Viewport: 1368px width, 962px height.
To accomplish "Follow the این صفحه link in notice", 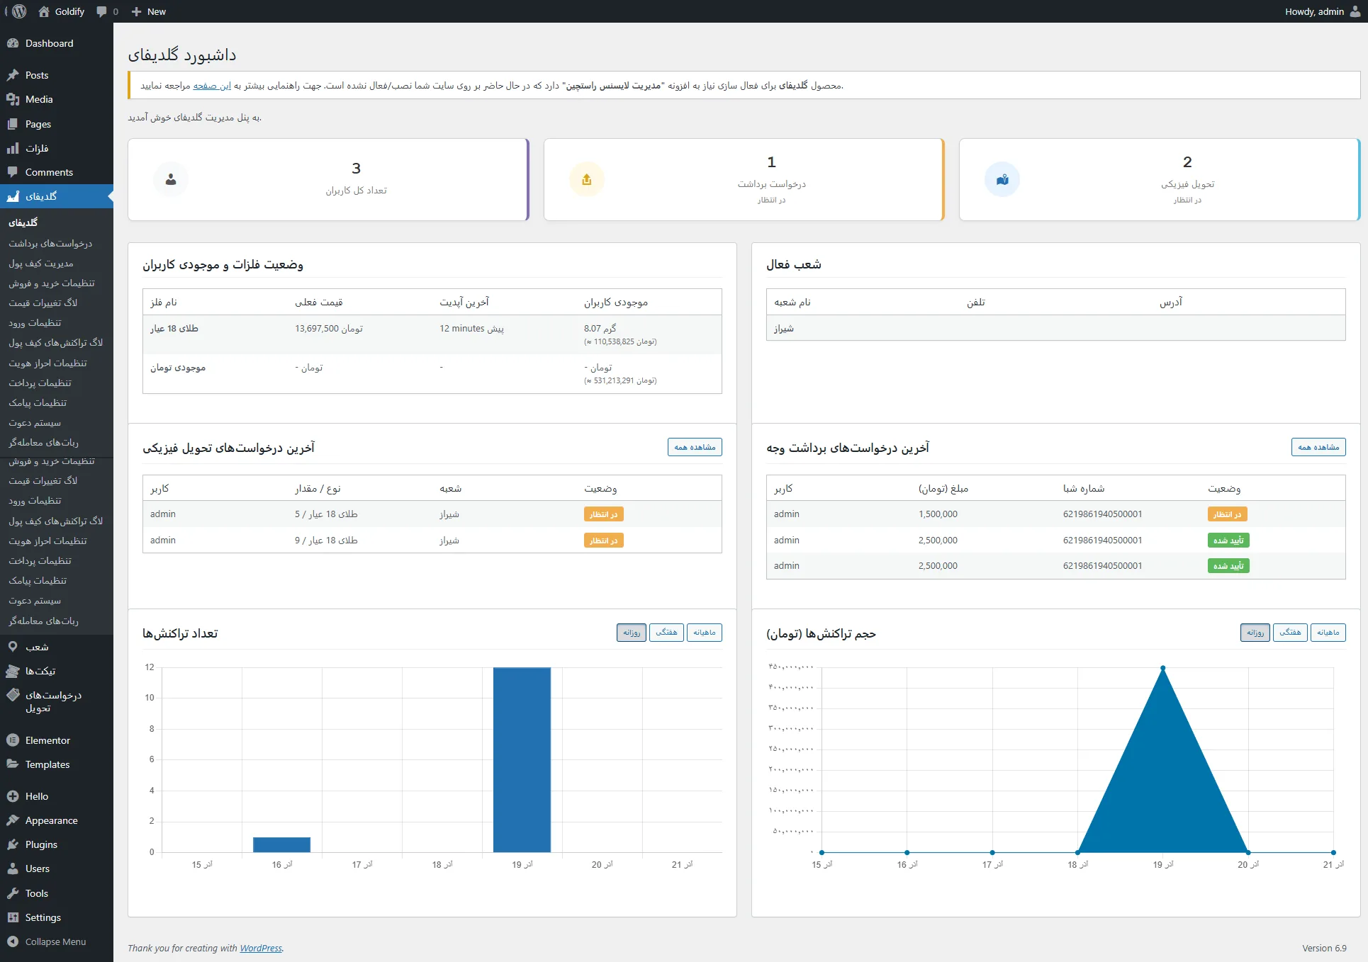I will point(212,86).
